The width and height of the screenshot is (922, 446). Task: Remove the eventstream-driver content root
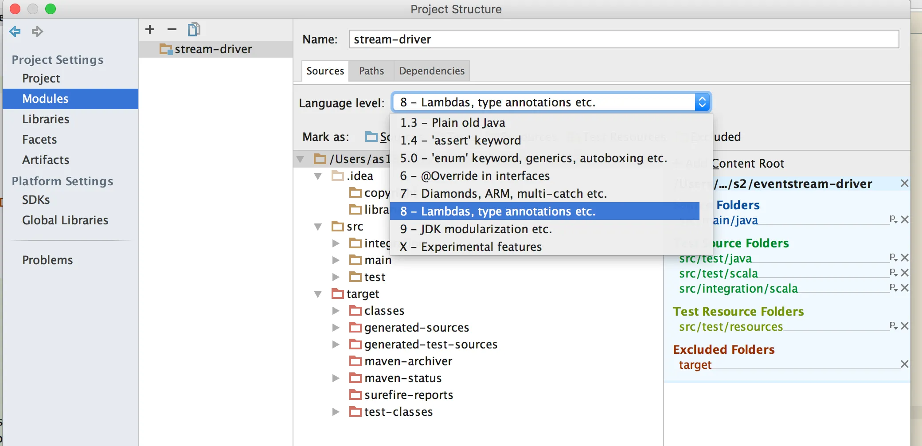click(905, 184)
